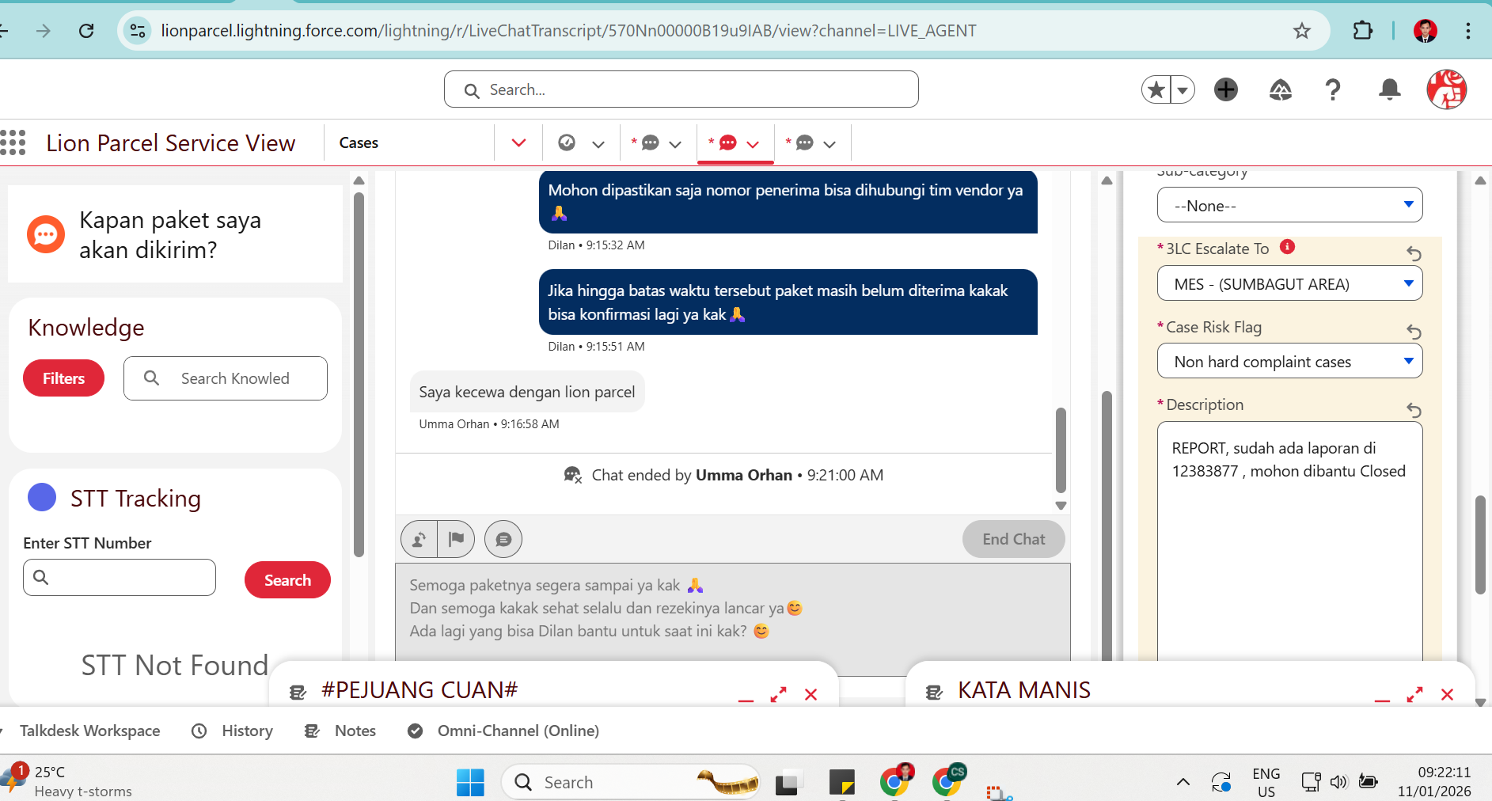Click the 3LC Escalate To info icon

coord(1288,247)
